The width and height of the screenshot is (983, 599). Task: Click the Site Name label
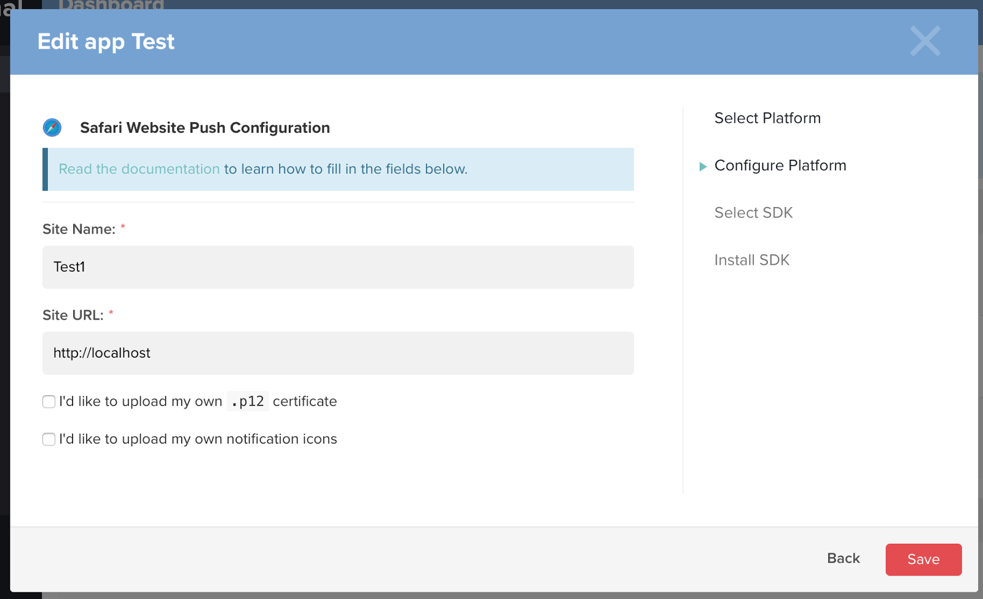click(x=79, y=229)
